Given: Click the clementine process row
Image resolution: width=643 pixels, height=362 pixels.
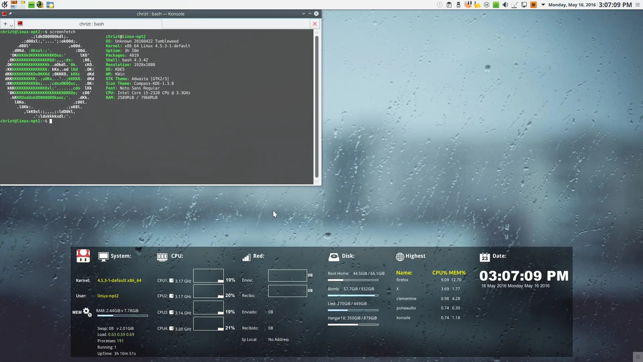Looking at the screenshot, I should 429,298.
